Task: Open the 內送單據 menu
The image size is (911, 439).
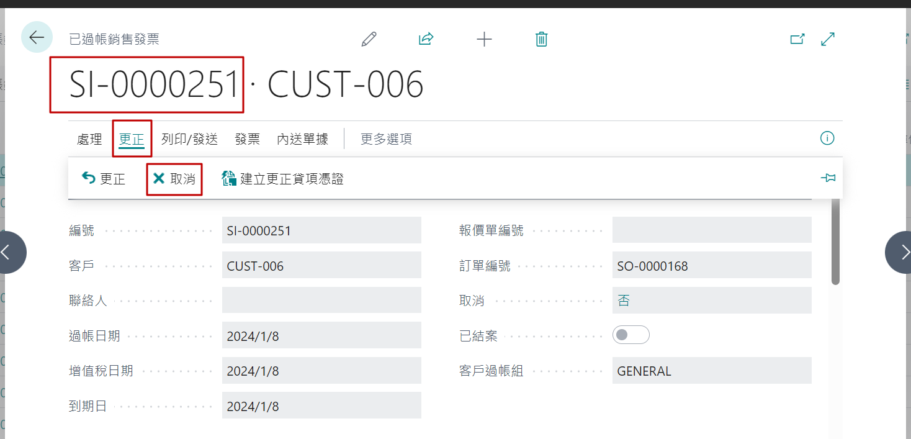Action: [x=302, y=139]
